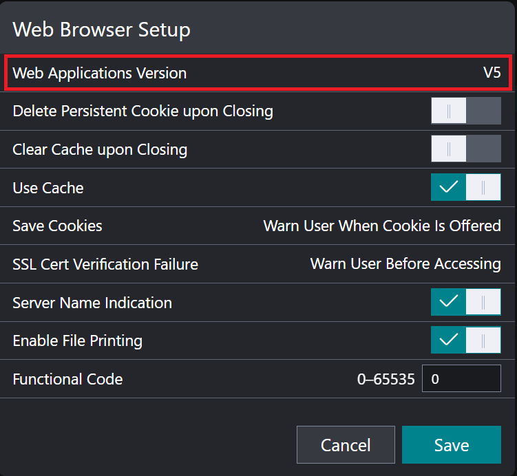Image resolution: width=517 pixels, height=476 pixels.
Task: Click the Server Name Indication label text
Action: coord(92,303)
